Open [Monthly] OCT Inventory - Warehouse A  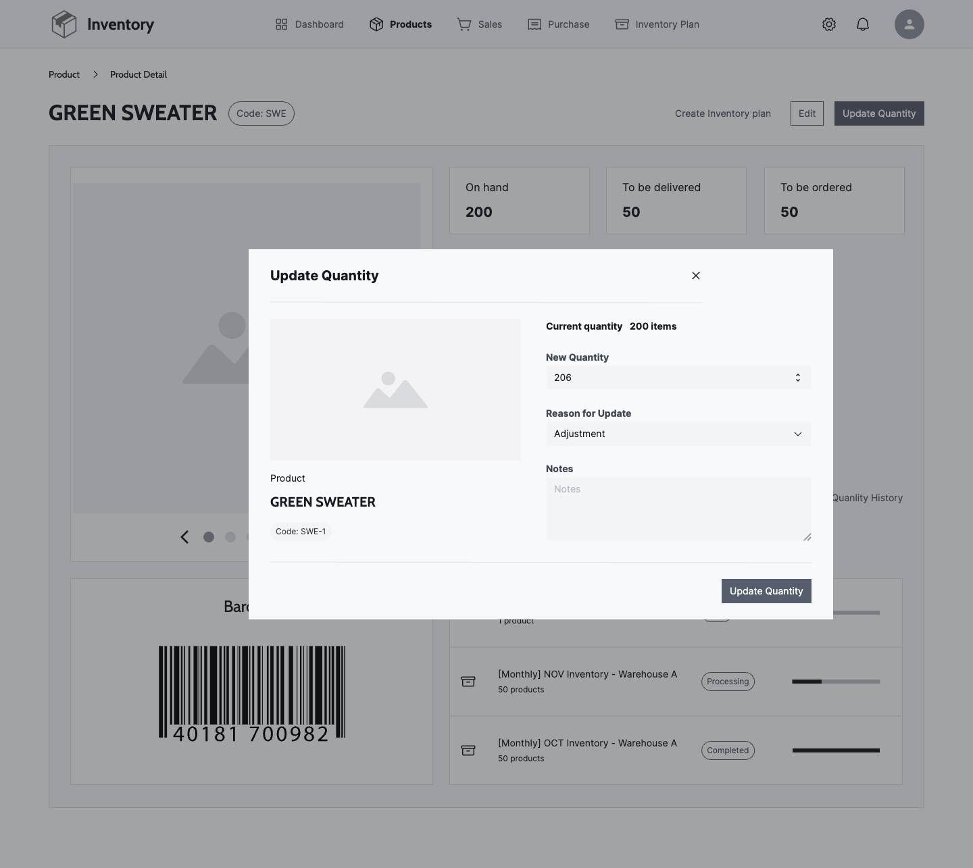click(587, 743)
